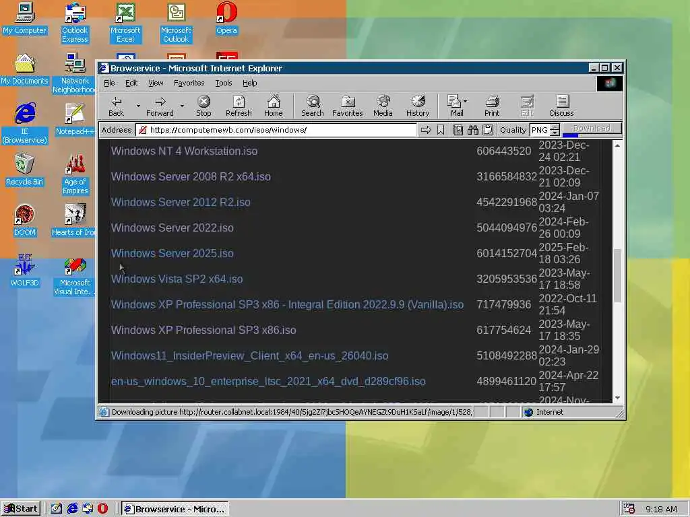690x517 pixels.
Task: Stop page loading with Stop button
Action: (203, 106)
